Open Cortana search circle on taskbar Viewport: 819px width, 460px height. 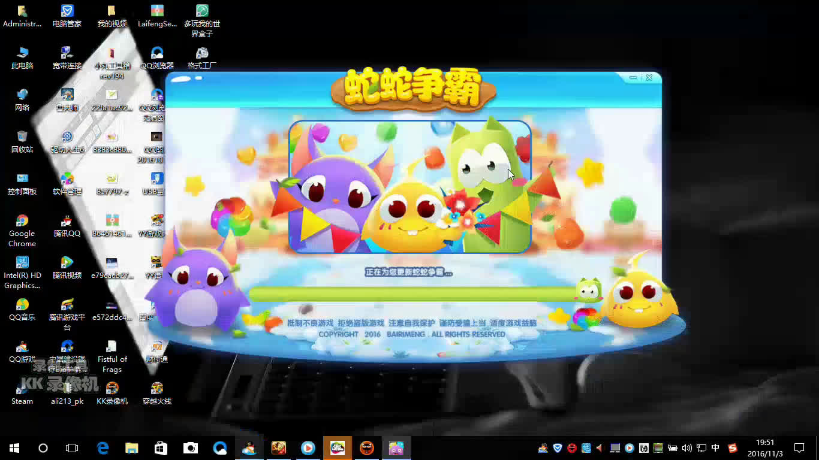click(43, 448)
